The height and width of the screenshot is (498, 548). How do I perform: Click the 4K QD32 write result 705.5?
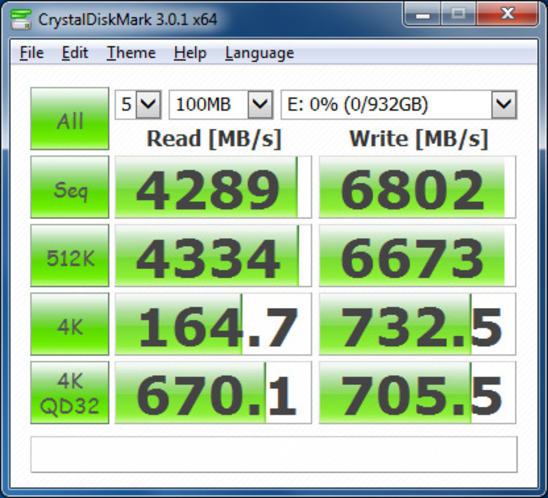pyautogui.click(x=417, y=393)
